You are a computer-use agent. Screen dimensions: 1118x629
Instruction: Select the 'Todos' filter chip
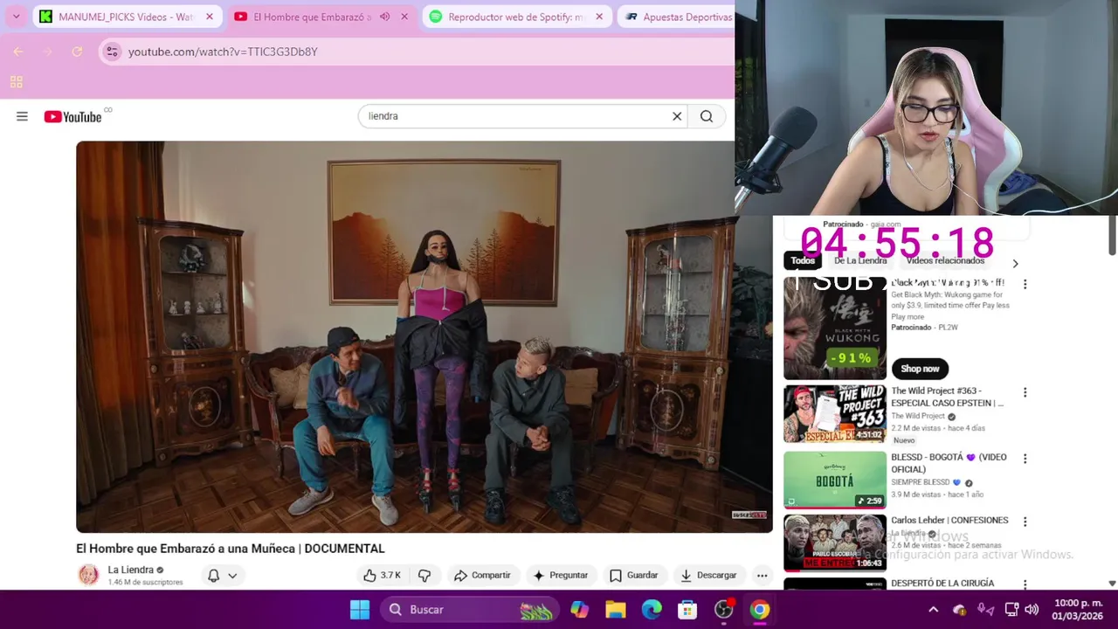click(x=803, y=260)
